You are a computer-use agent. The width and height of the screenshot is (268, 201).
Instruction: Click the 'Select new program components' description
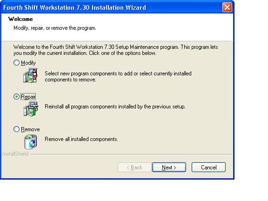click(118, 77)
